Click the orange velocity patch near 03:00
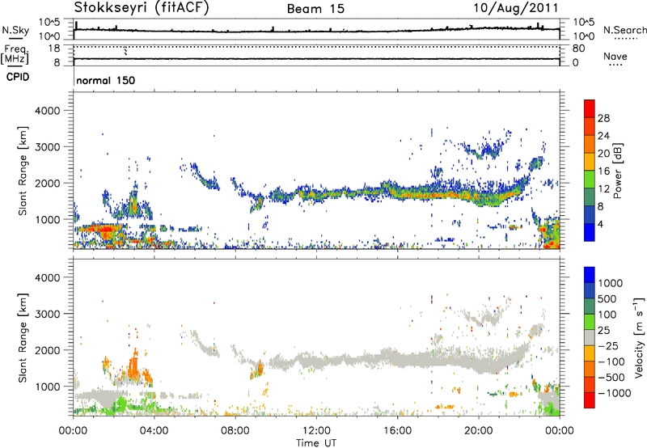The image size is (647, 448). coord(133,367)
